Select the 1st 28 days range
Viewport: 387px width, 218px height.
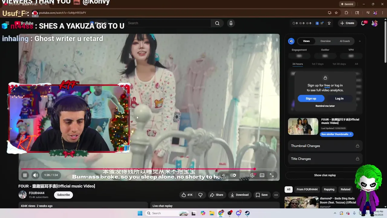click(x=339, y=64)
